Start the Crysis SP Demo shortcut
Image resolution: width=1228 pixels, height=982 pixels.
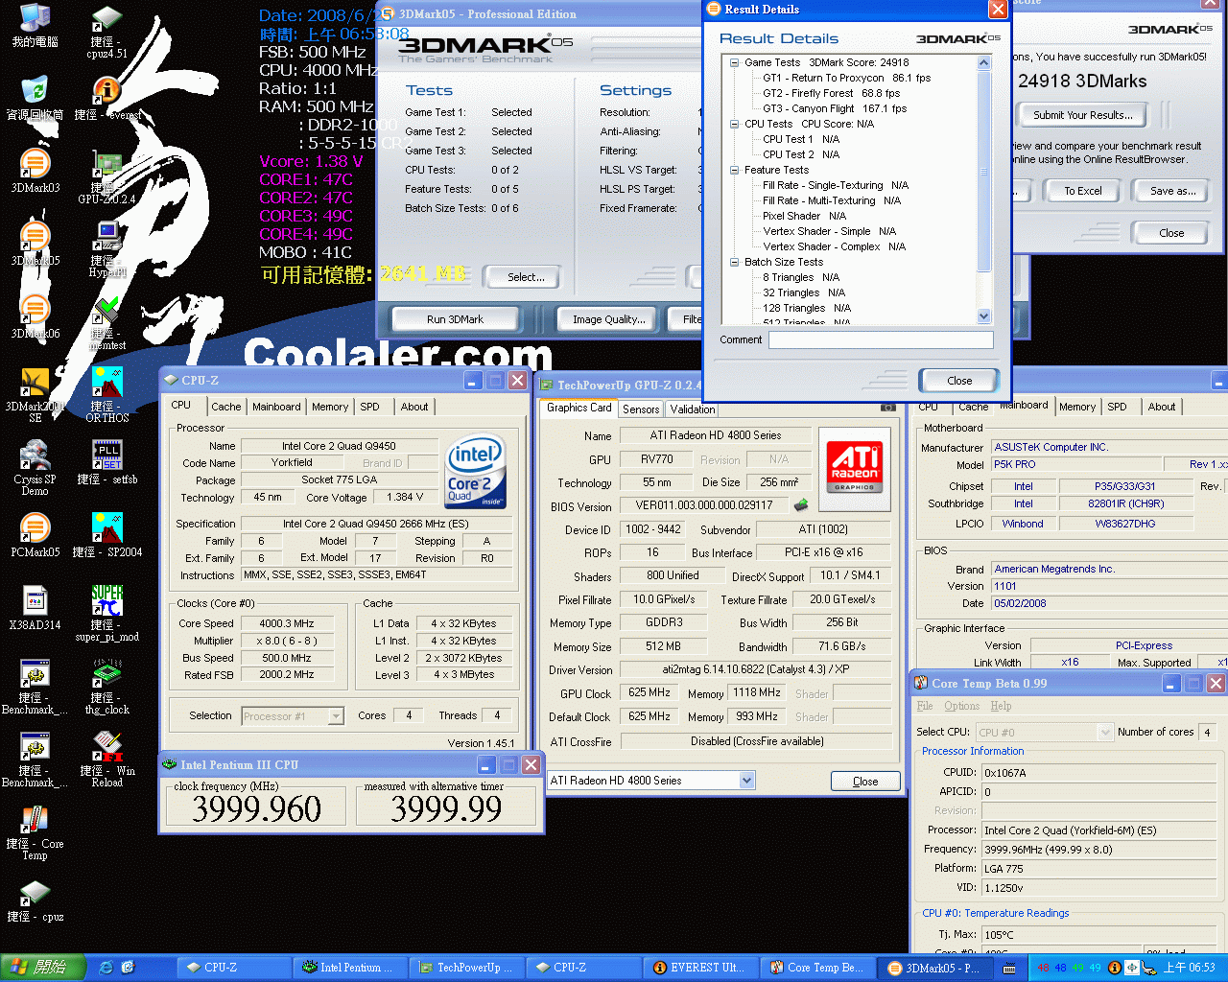(x=35, y=467)
